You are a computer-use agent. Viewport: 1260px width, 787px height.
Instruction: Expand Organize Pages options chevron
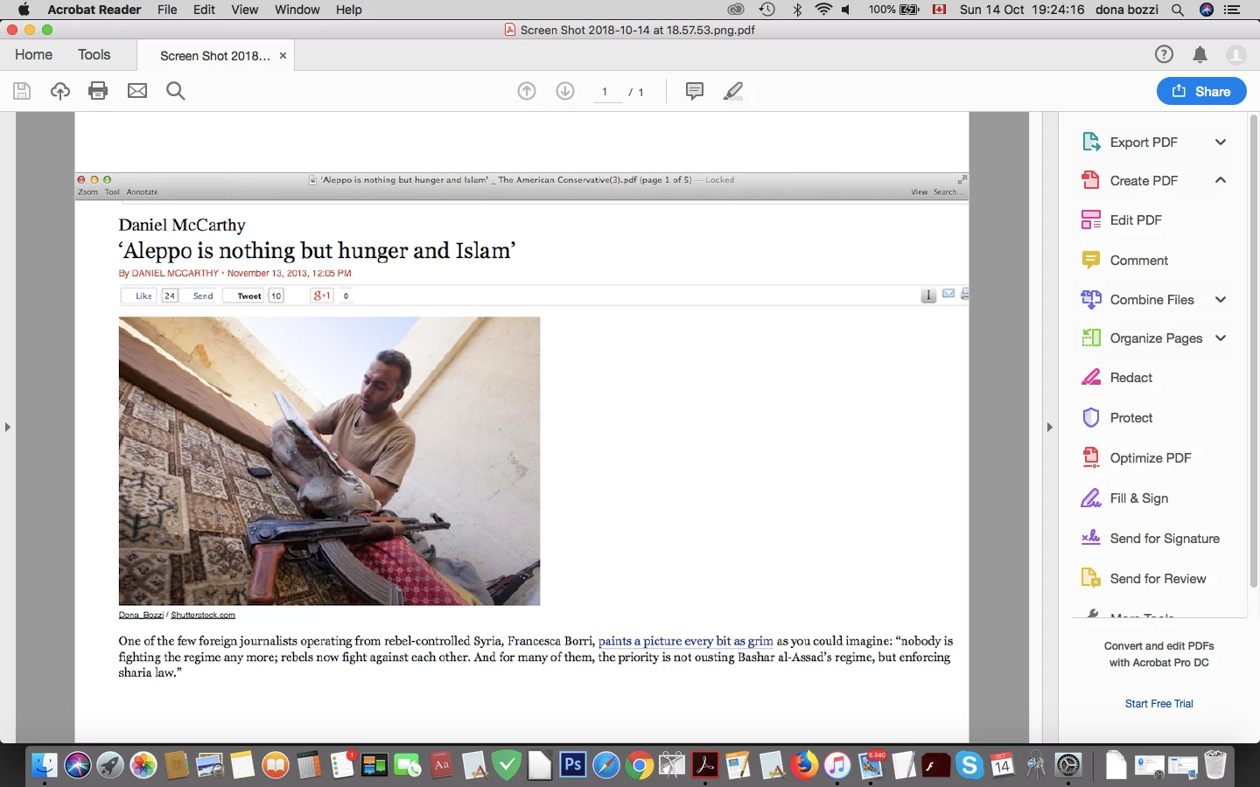tap(1221, 338)
